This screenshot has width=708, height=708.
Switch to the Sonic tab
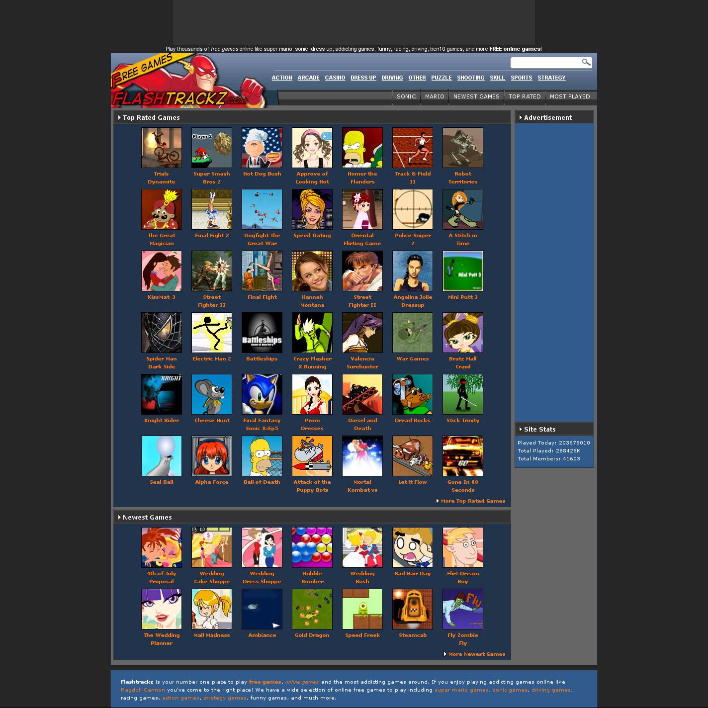[x=406, y=96]
